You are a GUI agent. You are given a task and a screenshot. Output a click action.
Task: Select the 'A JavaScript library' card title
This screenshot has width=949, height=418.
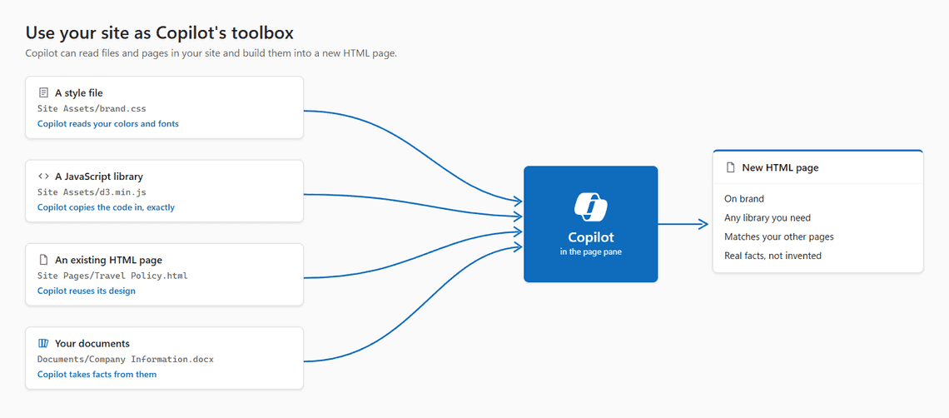[99, 177]
